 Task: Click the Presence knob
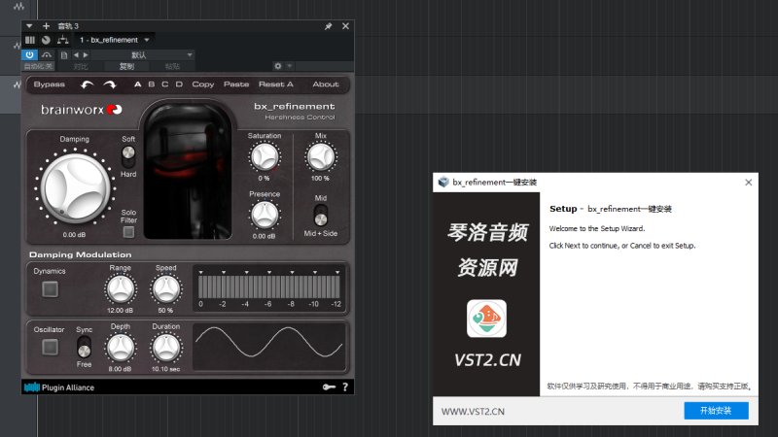(265, 216)
